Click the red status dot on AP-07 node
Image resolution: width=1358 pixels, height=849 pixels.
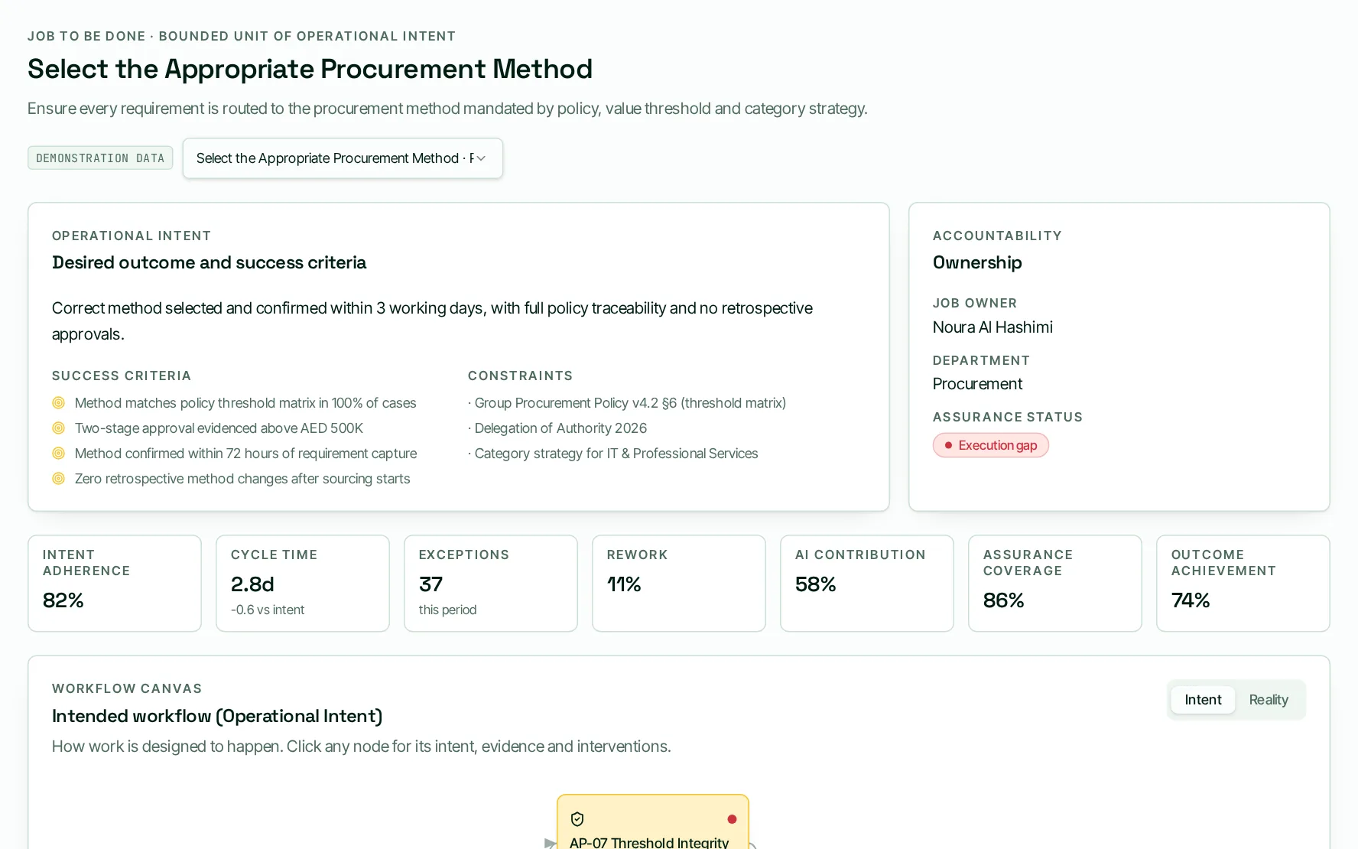click(732, 819)
